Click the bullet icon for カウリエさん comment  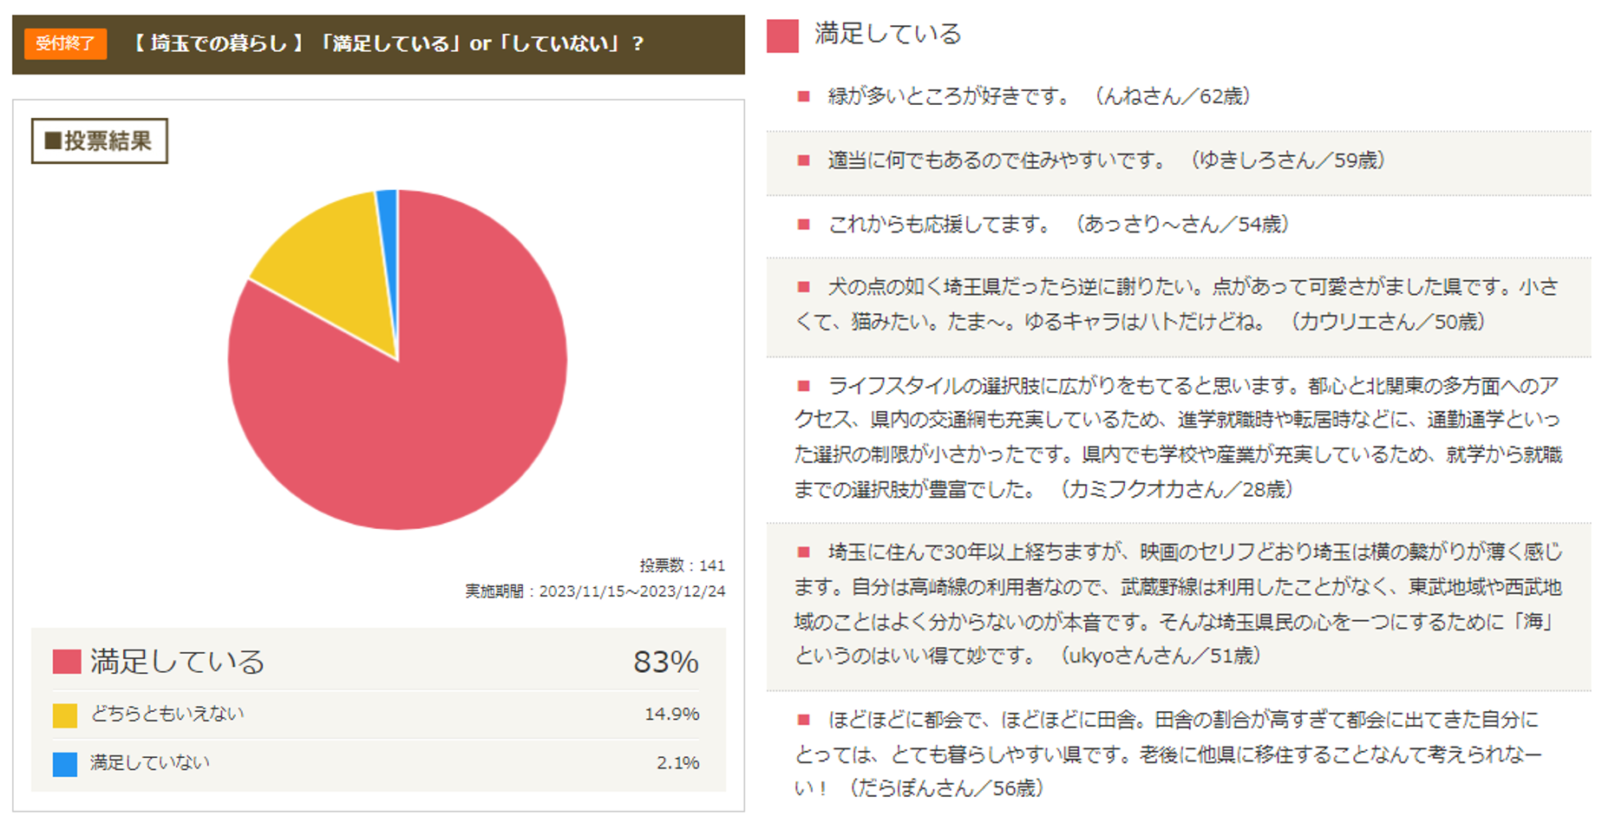[804, 287]
